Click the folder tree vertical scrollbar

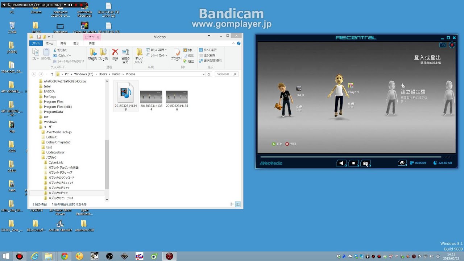point(107,165)
